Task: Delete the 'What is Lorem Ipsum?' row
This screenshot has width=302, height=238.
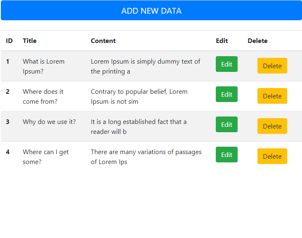Action: pos(272,66)
